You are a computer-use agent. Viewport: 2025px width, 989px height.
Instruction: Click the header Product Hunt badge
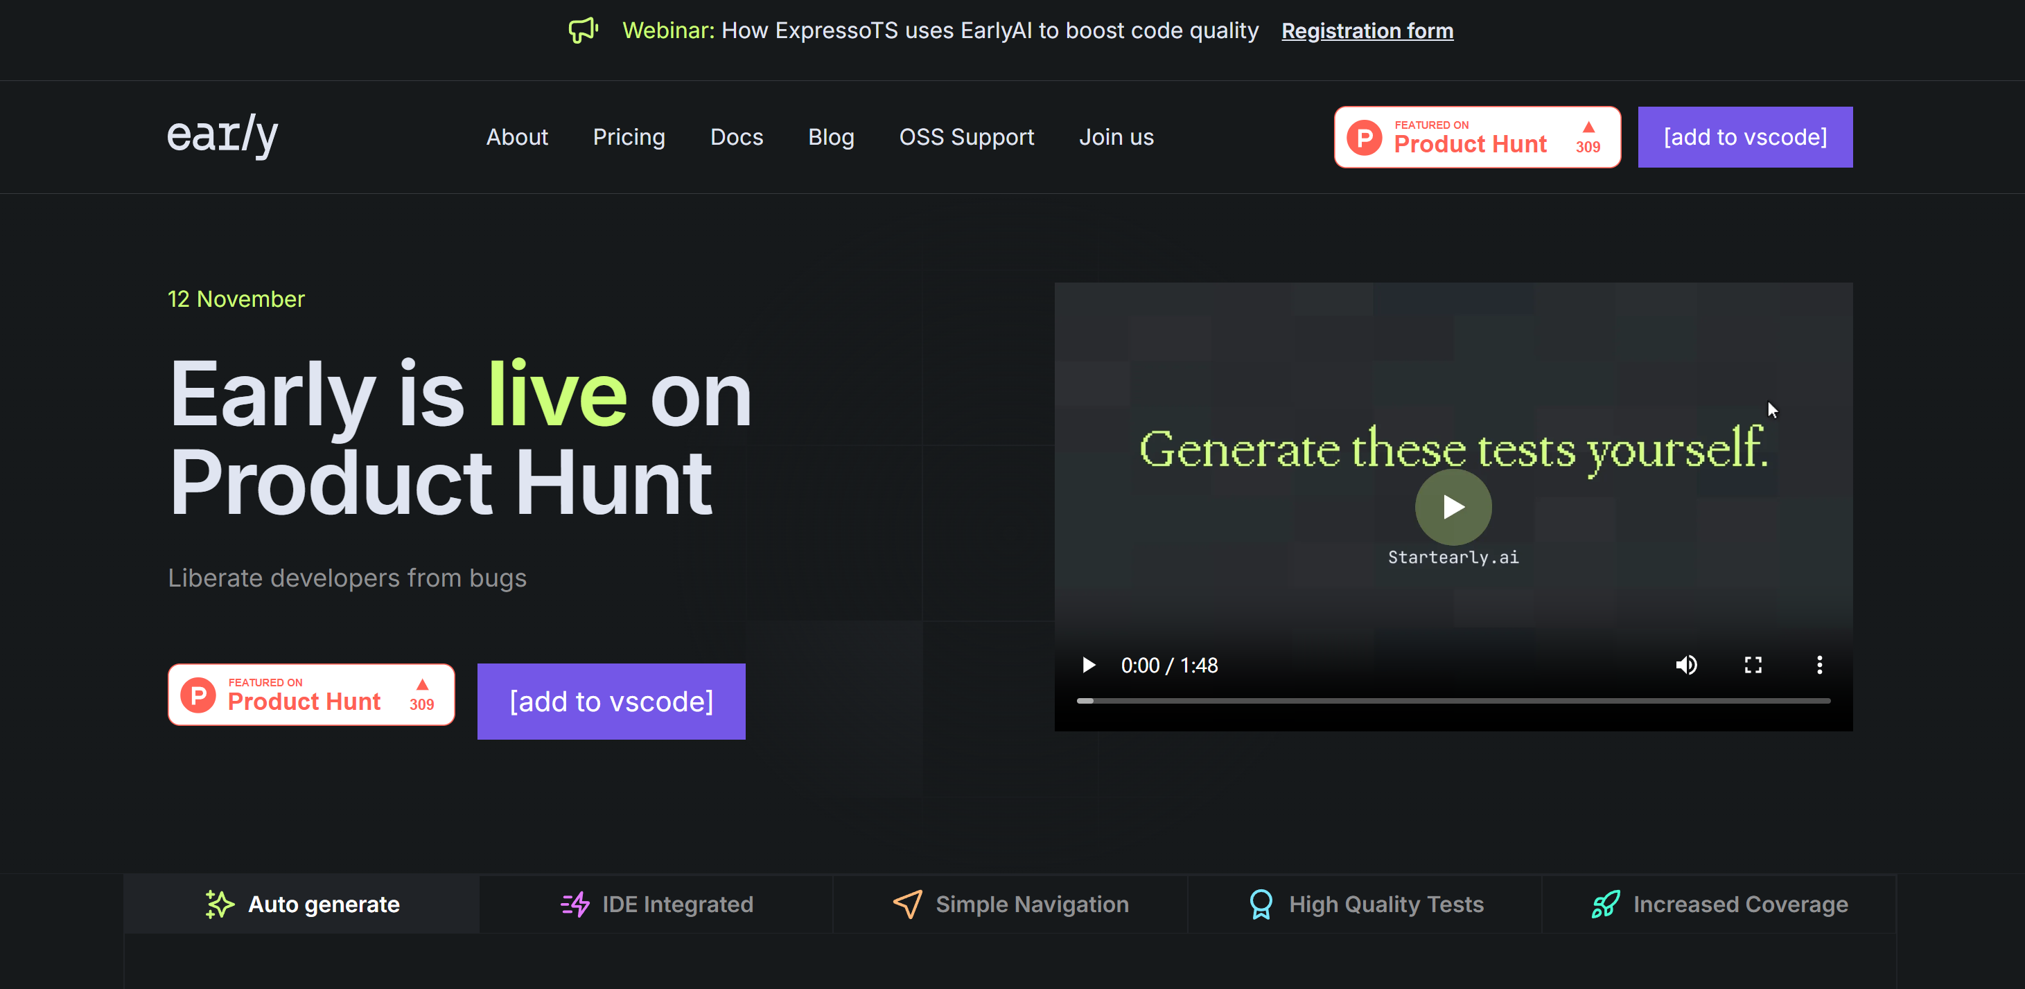coord(1477,136)
